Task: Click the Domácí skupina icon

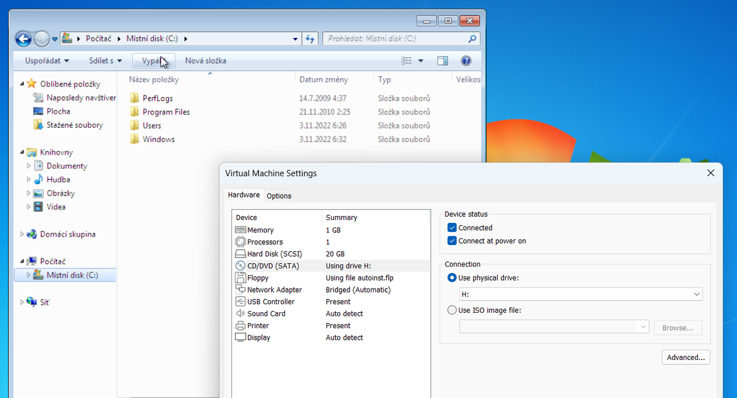Action: (32, 234)
